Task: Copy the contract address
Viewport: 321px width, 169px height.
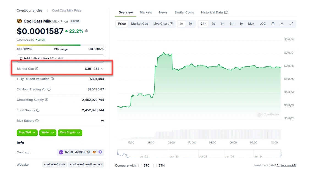Action: [x=88, y=152]
